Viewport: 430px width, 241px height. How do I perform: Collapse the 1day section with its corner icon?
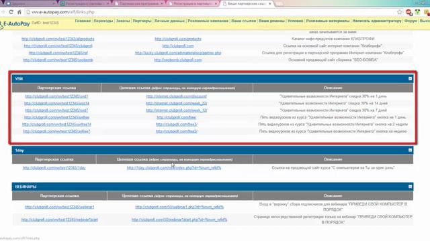pyautogui.click(x=410, y=150)
